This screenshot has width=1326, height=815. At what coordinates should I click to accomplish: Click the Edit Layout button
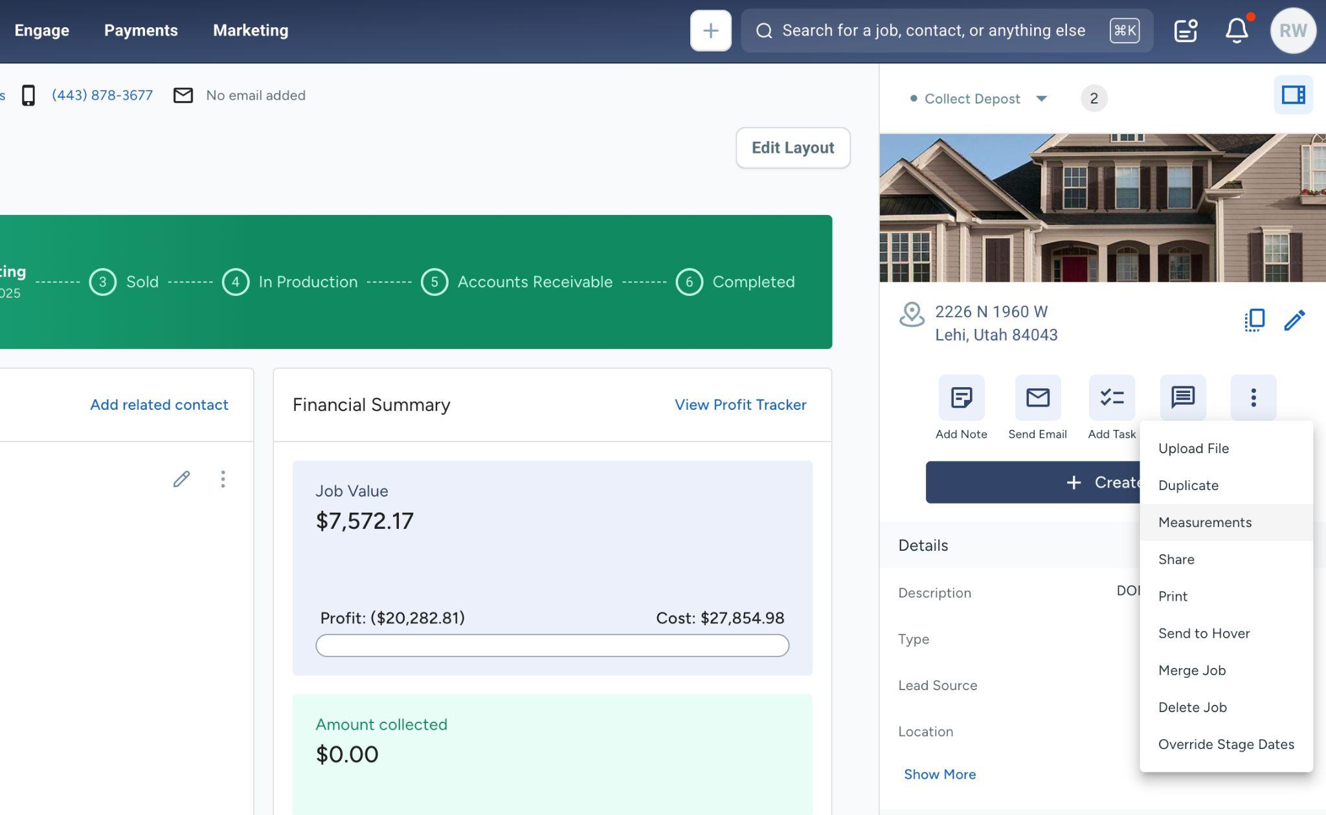tap(792, 148)
